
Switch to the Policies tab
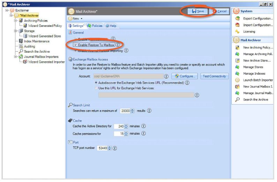click(x=95, y=26)
